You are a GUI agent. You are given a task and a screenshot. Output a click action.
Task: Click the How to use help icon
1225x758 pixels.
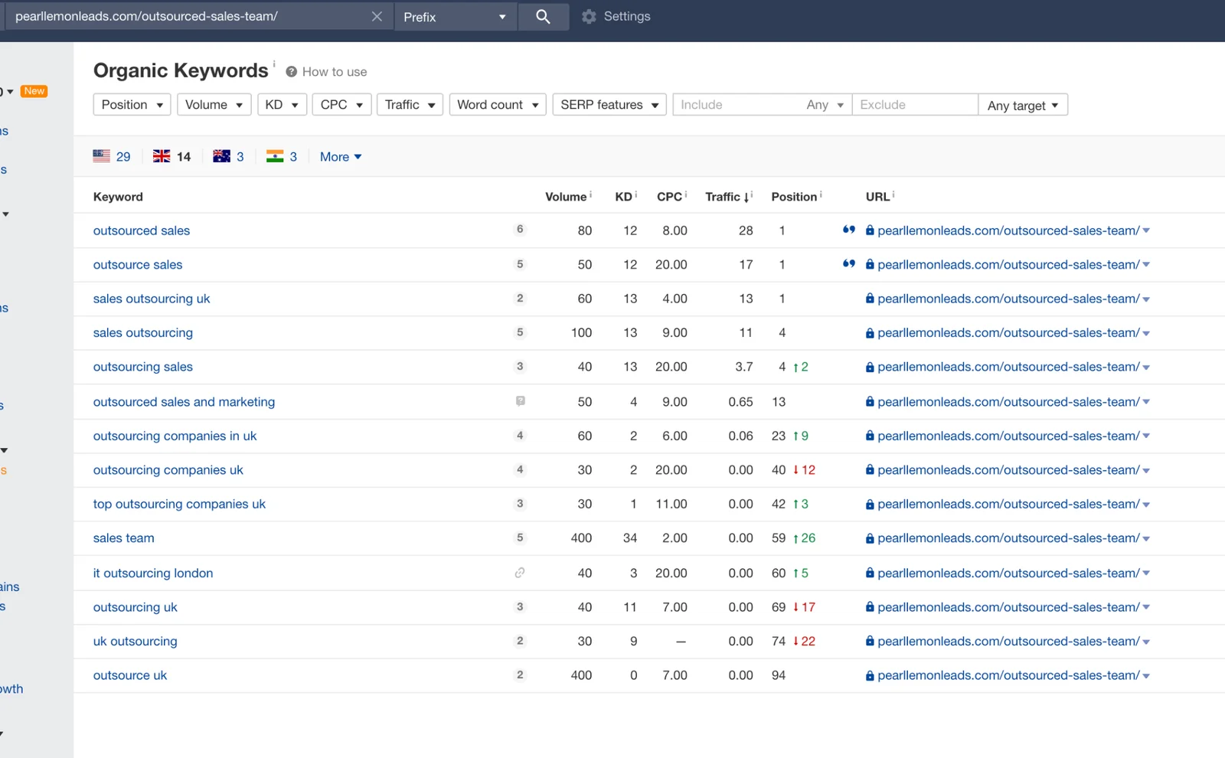coord(292,72)
